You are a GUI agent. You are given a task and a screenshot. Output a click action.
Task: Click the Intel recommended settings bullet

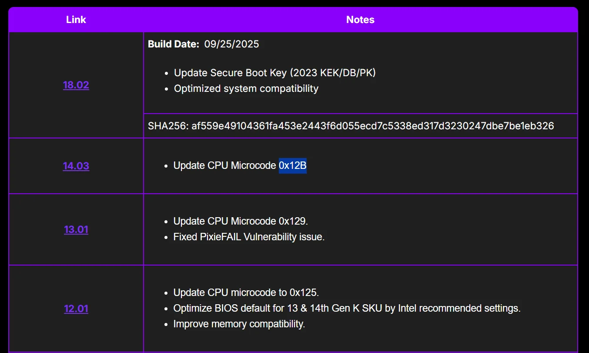pyautogui.click(x=347, y=308)
